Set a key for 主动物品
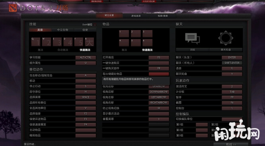265x146 pixels. (x=86, y=130)
